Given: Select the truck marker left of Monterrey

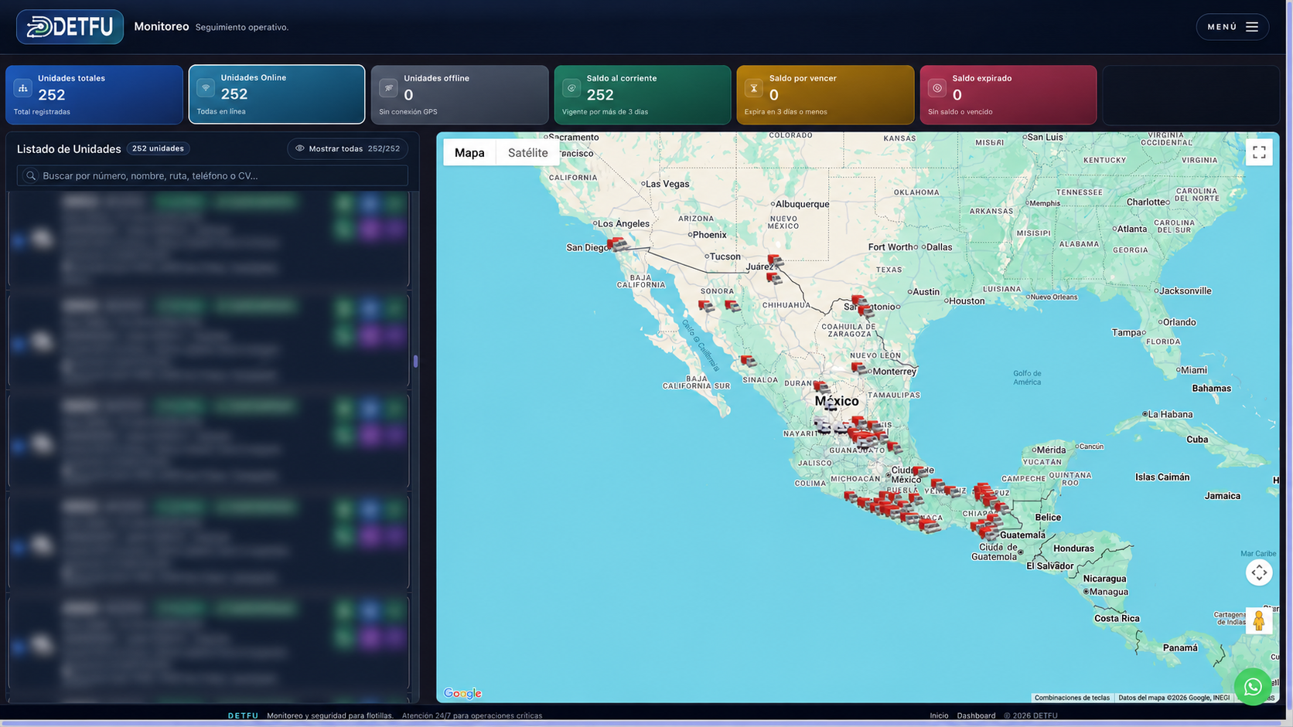Looking at the screenshot, I should (859, 369).
